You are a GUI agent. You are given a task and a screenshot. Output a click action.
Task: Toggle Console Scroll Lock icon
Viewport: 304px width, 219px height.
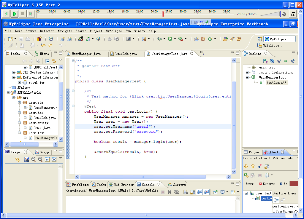(192, 192)
